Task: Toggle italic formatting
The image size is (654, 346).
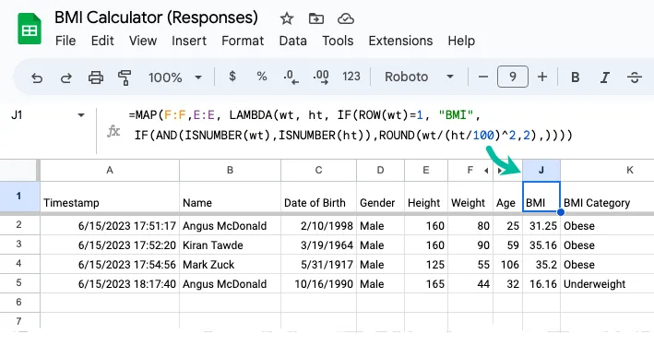Action: click(x=605, y=78)
